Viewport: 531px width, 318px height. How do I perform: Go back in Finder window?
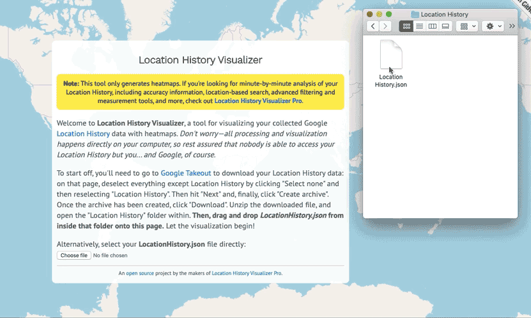coord(373,26)
